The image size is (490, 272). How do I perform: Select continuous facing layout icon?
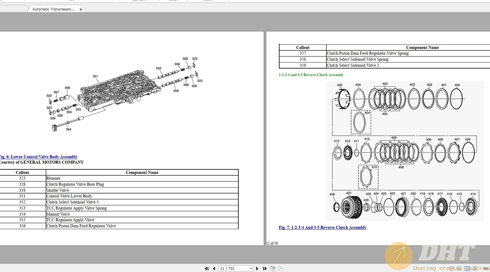(x=475, y=268)
